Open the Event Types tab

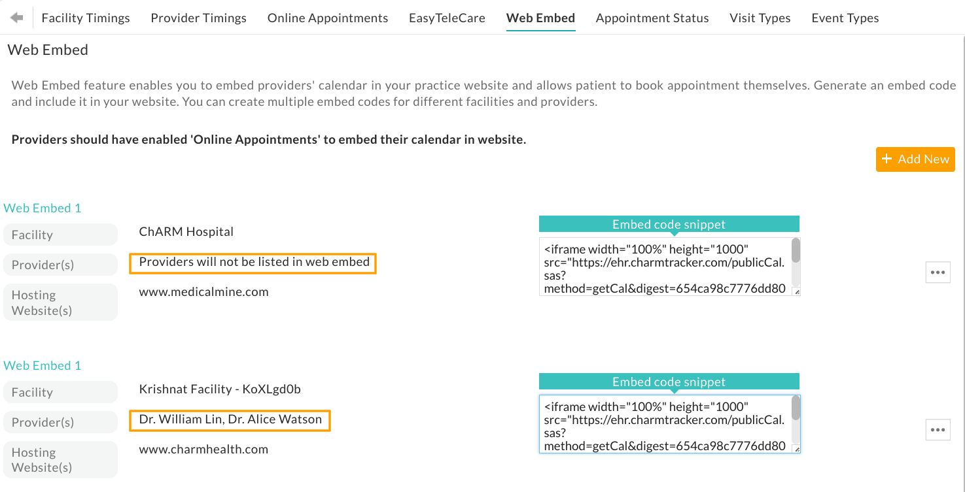845,18
